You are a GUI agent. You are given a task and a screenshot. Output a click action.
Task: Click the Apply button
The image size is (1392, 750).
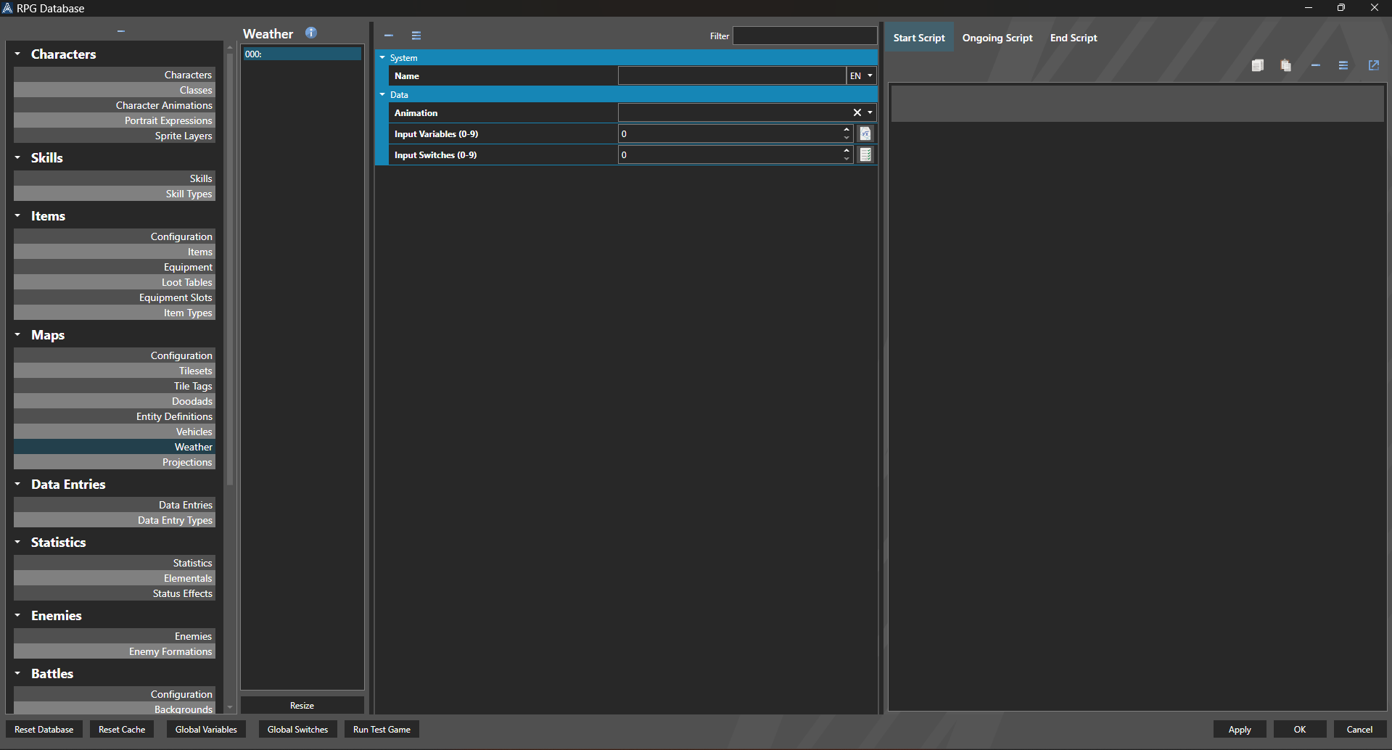coord(1239,730)
